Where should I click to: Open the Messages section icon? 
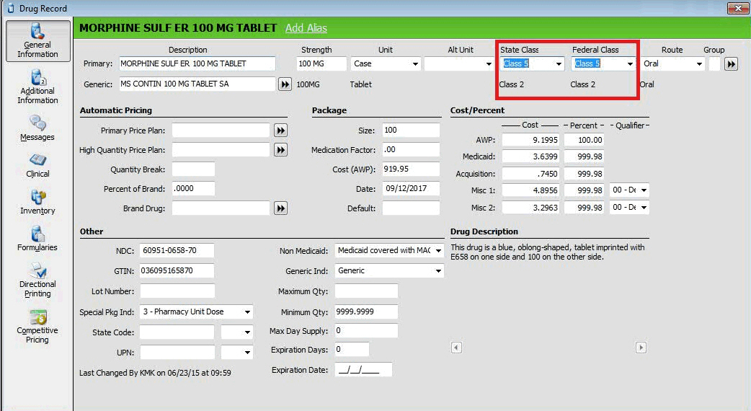[x=37, y=123]
